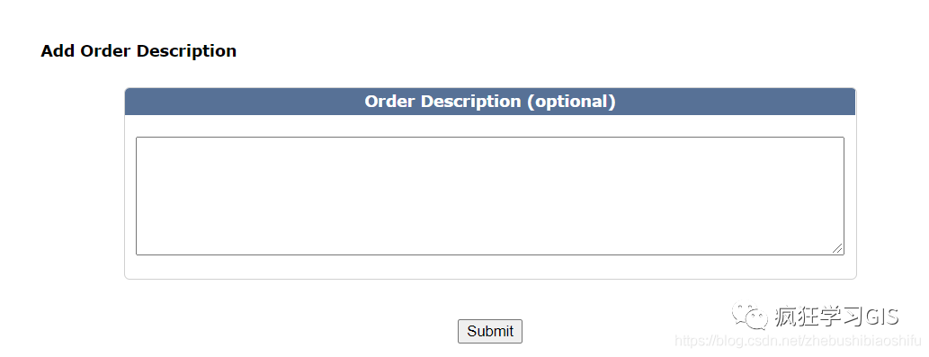Click the text area resize handle
Viewport: 929px width, 357px height.
837,248
